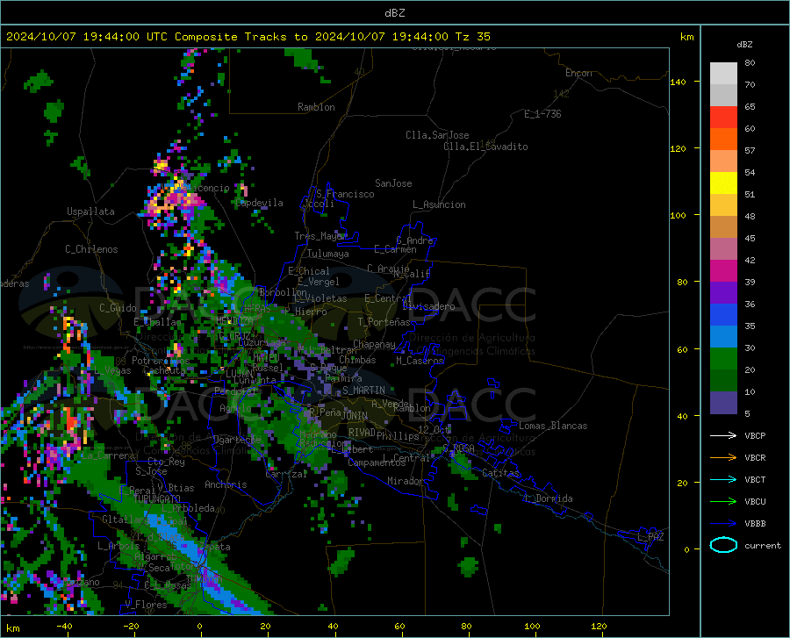Click the 'L_Asuncion' map label
The image size is (790, 638).
pos(439,204)
